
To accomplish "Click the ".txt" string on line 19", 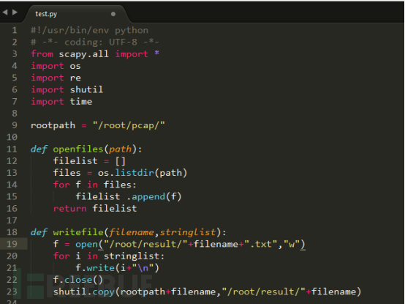I will pos(260,244).
